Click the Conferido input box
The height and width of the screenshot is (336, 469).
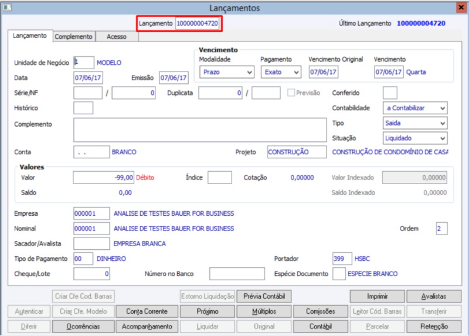click(390, 93)
